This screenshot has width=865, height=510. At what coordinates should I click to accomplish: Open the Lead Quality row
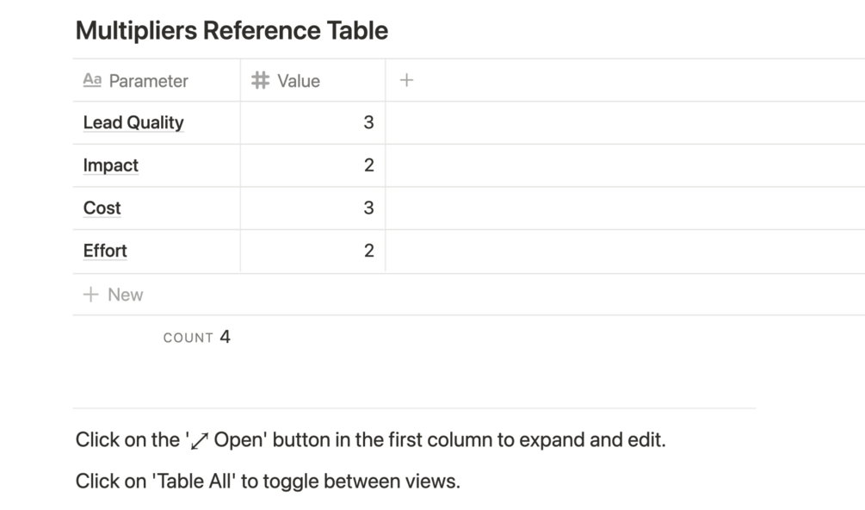point(133,122)
